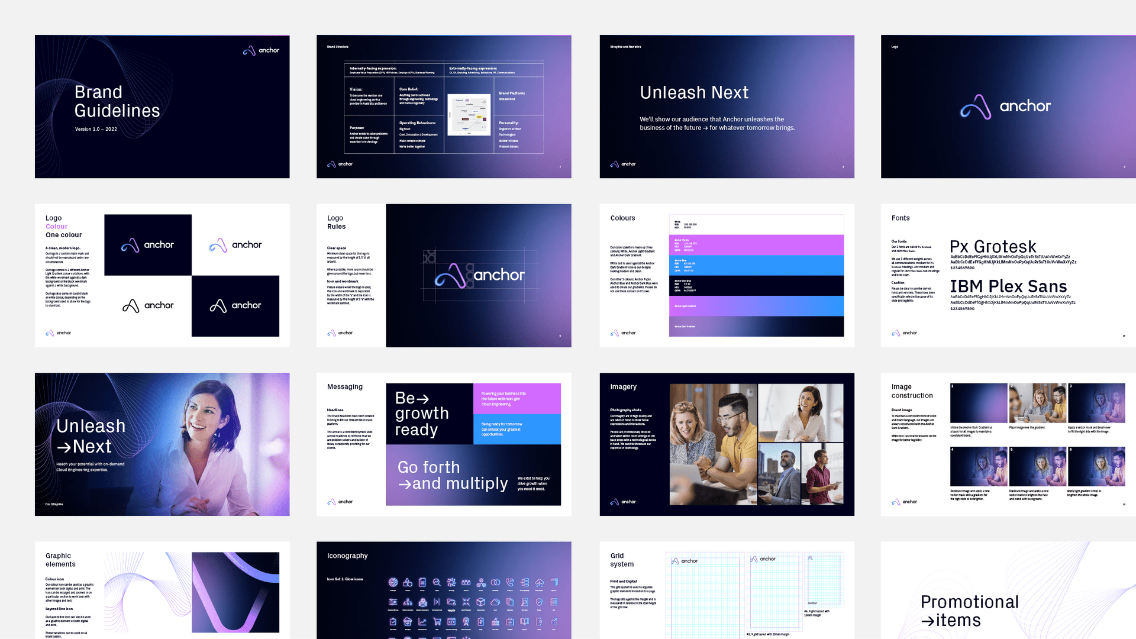Click the sliders settings glow icon
Viewport: 1136px width, 639px height.
pos(393,602)
